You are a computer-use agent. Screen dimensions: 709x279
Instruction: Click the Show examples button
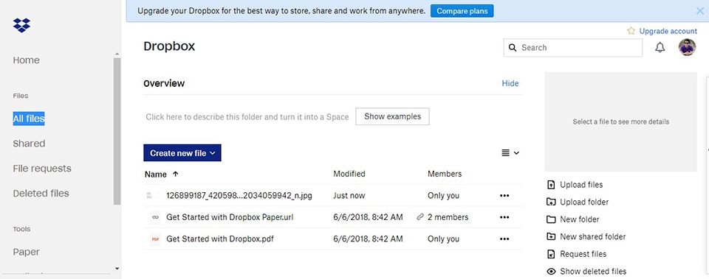pyautogui.click(x=392, y=116)
